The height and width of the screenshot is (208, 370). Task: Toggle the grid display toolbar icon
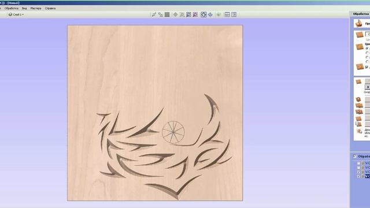point(167,14)
